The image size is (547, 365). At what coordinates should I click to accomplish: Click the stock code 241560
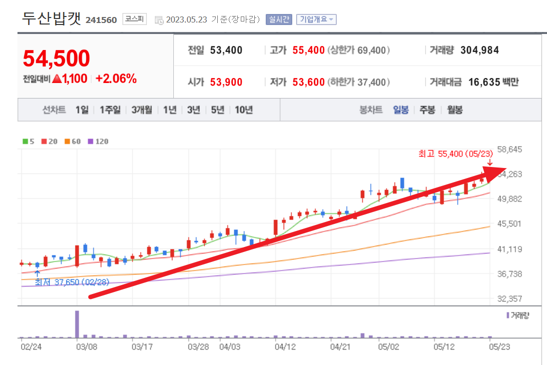tap(101, 20)
